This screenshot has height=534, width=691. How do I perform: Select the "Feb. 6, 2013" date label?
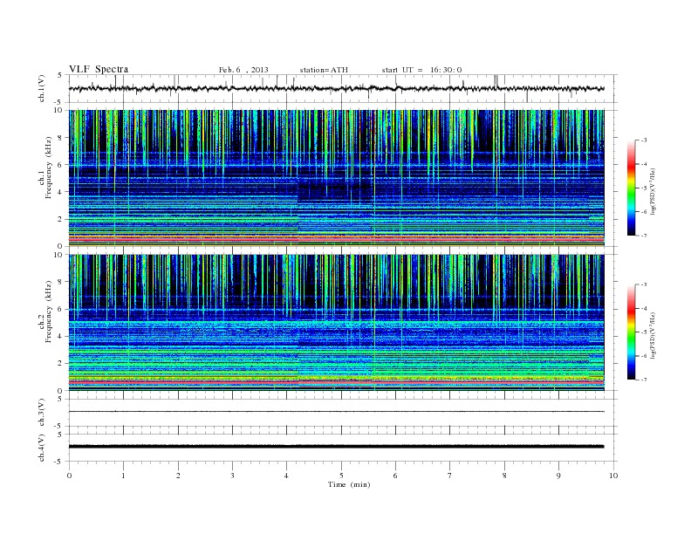click(243, 70)
